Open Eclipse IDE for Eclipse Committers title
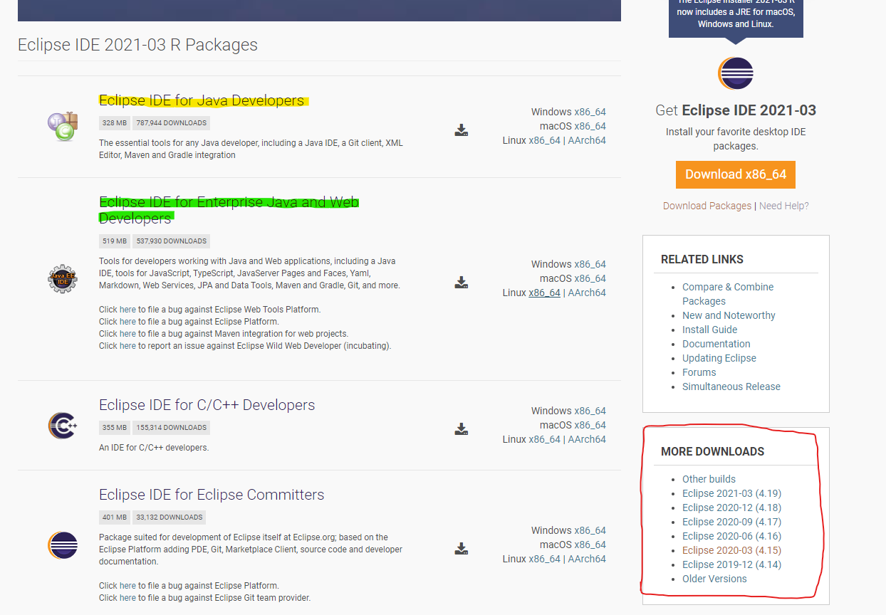This screenshot has height=615, width=886. (x=212, y=495)
